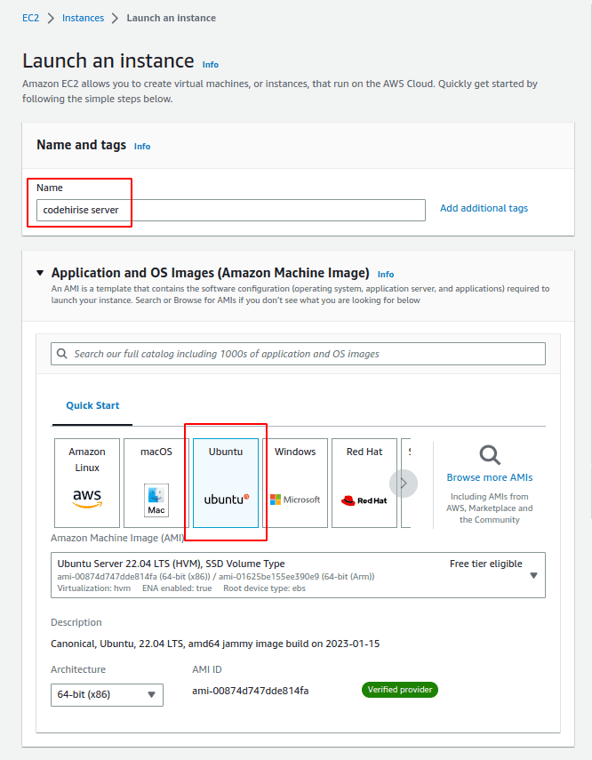Click the Browse more AMIs magnifier icon
The width and height of the screenshot is (592, 760).
pyautogui.click(x=490, y=455)
